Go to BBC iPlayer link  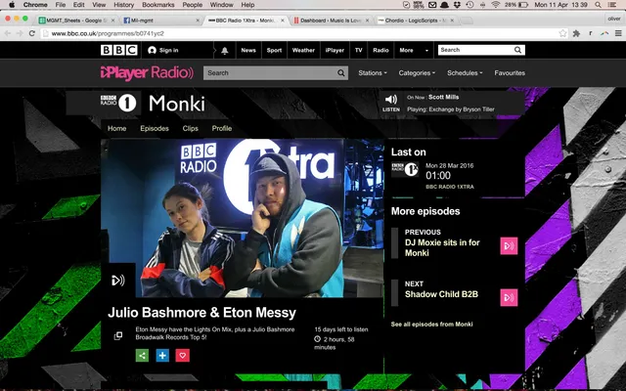pyautogui.click(x=335, y=50)
